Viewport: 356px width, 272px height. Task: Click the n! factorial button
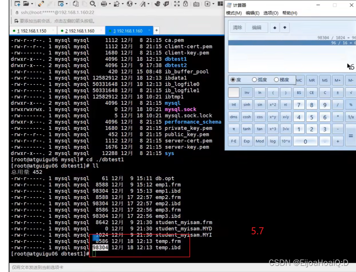pyautogui.click(x=286, y=105)
